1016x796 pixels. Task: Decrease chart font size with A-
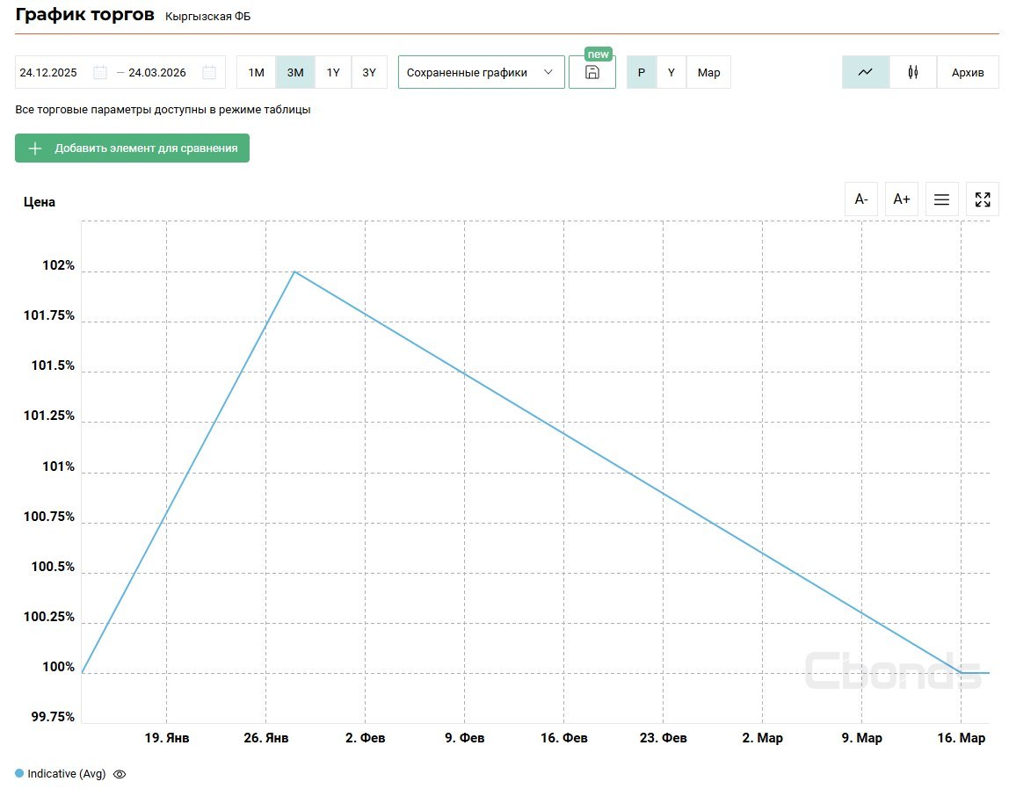coord(861,199)
